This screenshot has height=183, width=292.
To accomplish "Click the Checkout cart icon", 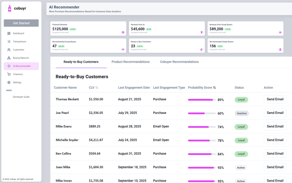I will [x=9, y=74].
